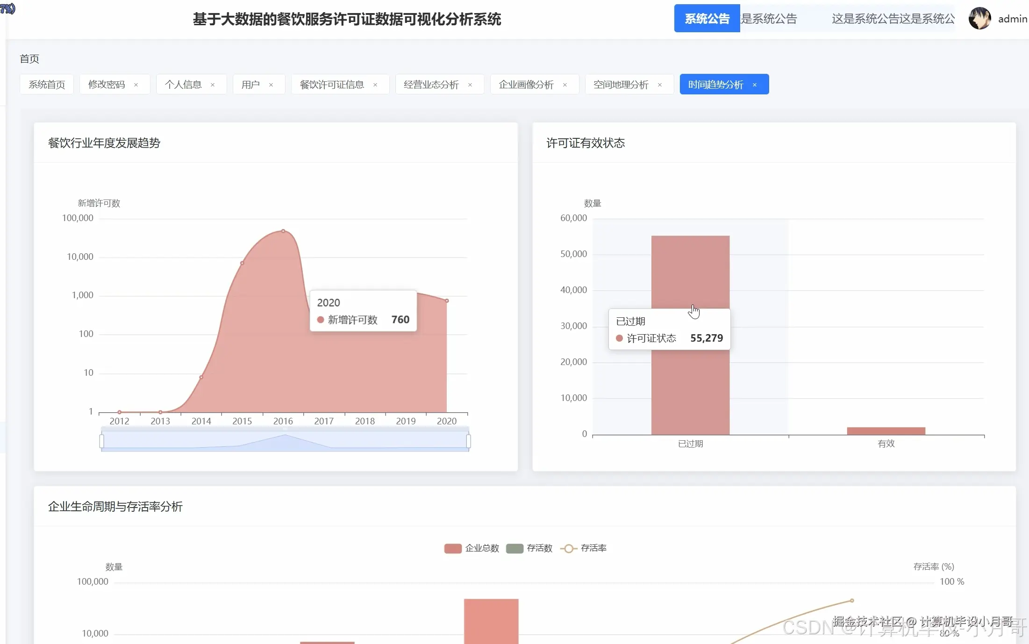Switch to the 系统首页 tab
This screenshot has width=1029, height=644.
(47, 85)
